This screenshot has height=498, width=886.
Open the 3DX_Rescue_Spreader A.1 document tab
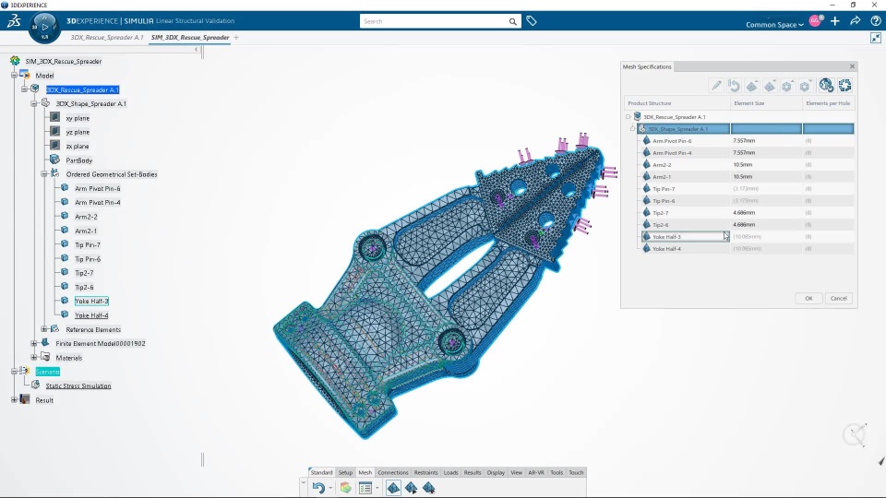tap(107, 37)
